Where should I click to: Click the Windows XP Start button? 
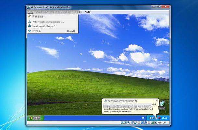click(x=36, y=118)
